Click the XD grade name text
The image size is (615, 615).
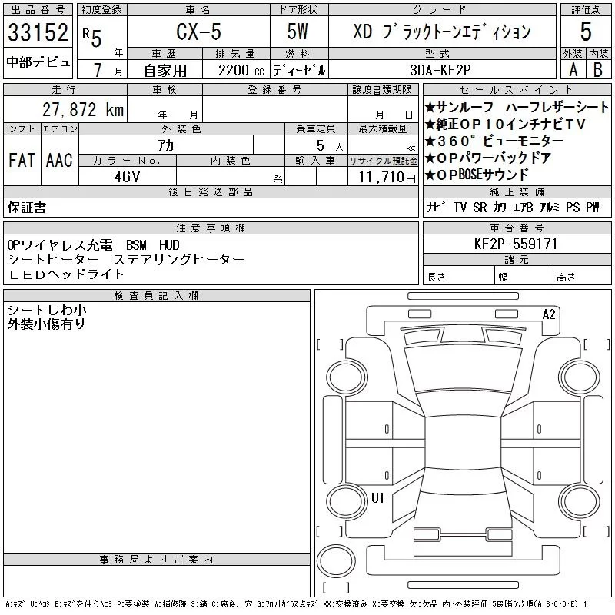(441, 32)
